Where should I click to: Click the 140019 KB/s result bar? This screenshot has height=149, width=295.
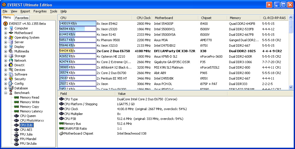pos(78,24)
